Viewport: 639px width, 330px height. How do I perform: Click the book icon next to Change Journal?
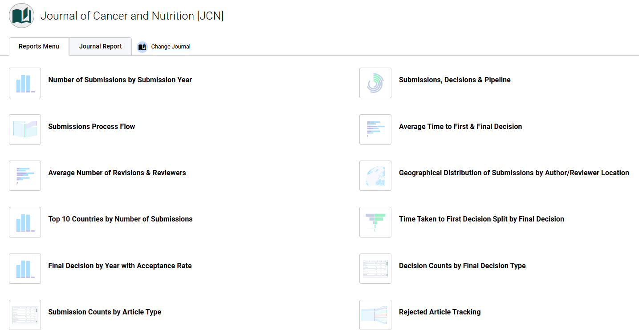coord(142,47)
